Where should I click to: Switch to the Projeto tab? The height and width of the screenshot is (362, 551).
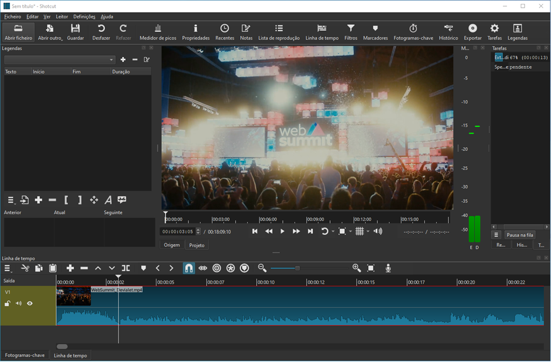197,245
